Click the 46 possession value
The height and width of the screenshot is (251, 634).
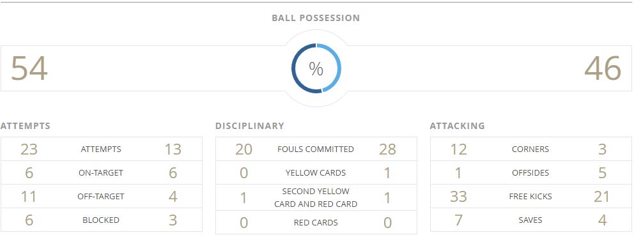(x=603, y=69)
